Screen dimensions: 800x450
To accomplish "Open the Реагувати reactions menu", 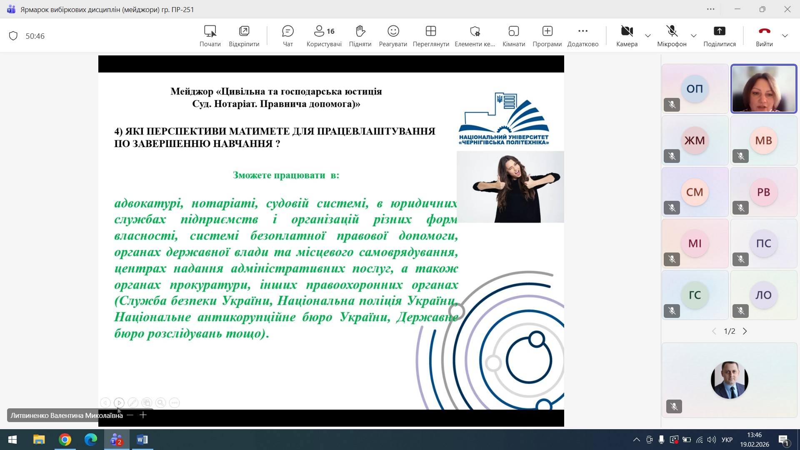I will [x=393, y=36].
